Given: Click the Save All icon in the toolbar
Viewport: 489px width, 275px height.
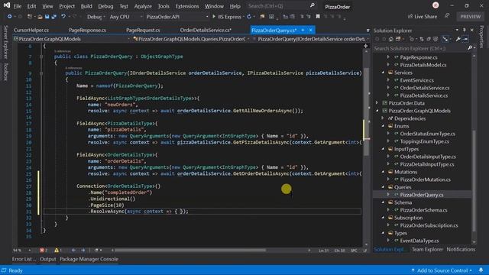Looking at the screenshot, I should click(53, 17).
